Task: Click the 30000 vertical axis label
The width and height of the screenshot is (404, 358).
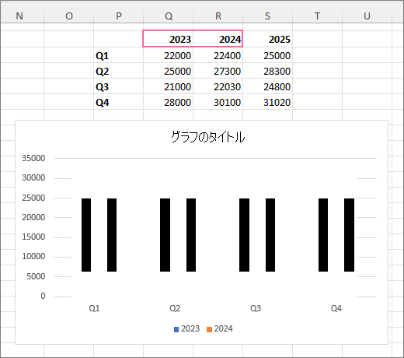Action: 33,177
